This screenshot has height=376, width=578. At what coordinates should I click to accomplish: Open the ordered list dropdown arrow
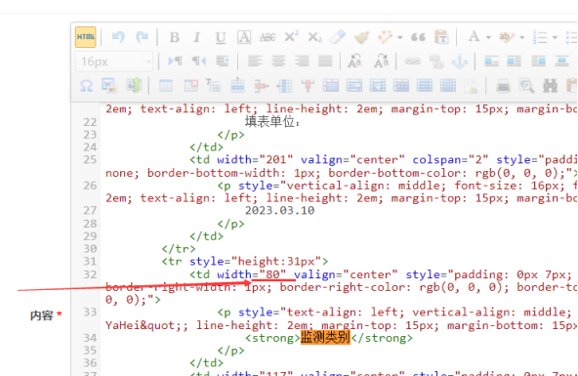pos(555,37)
